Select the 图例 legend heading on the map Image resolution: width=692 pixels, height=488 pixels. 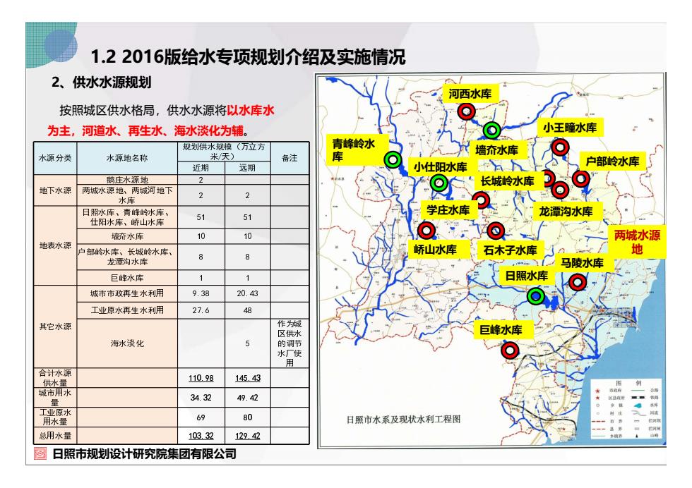(x=628, y=383)
